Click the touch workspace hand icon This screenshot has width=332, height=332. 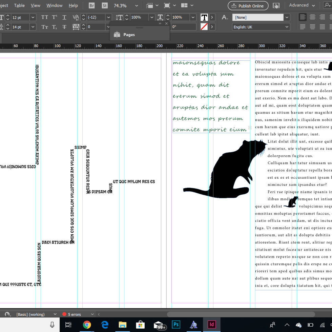(276, 5)
